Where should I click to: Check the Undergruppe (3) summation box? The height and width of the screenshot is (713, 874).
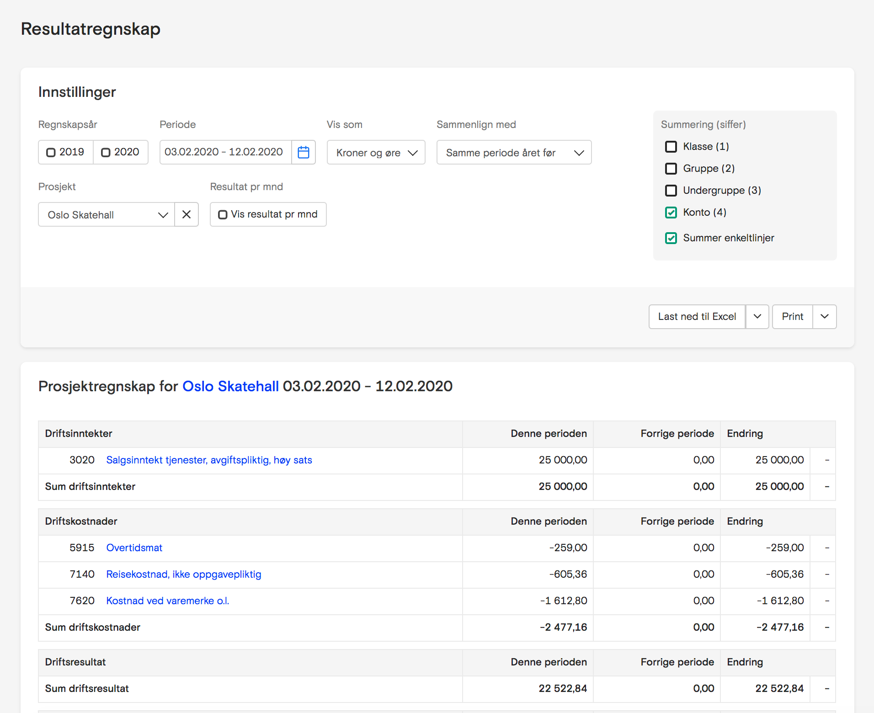tap(671, 191)
